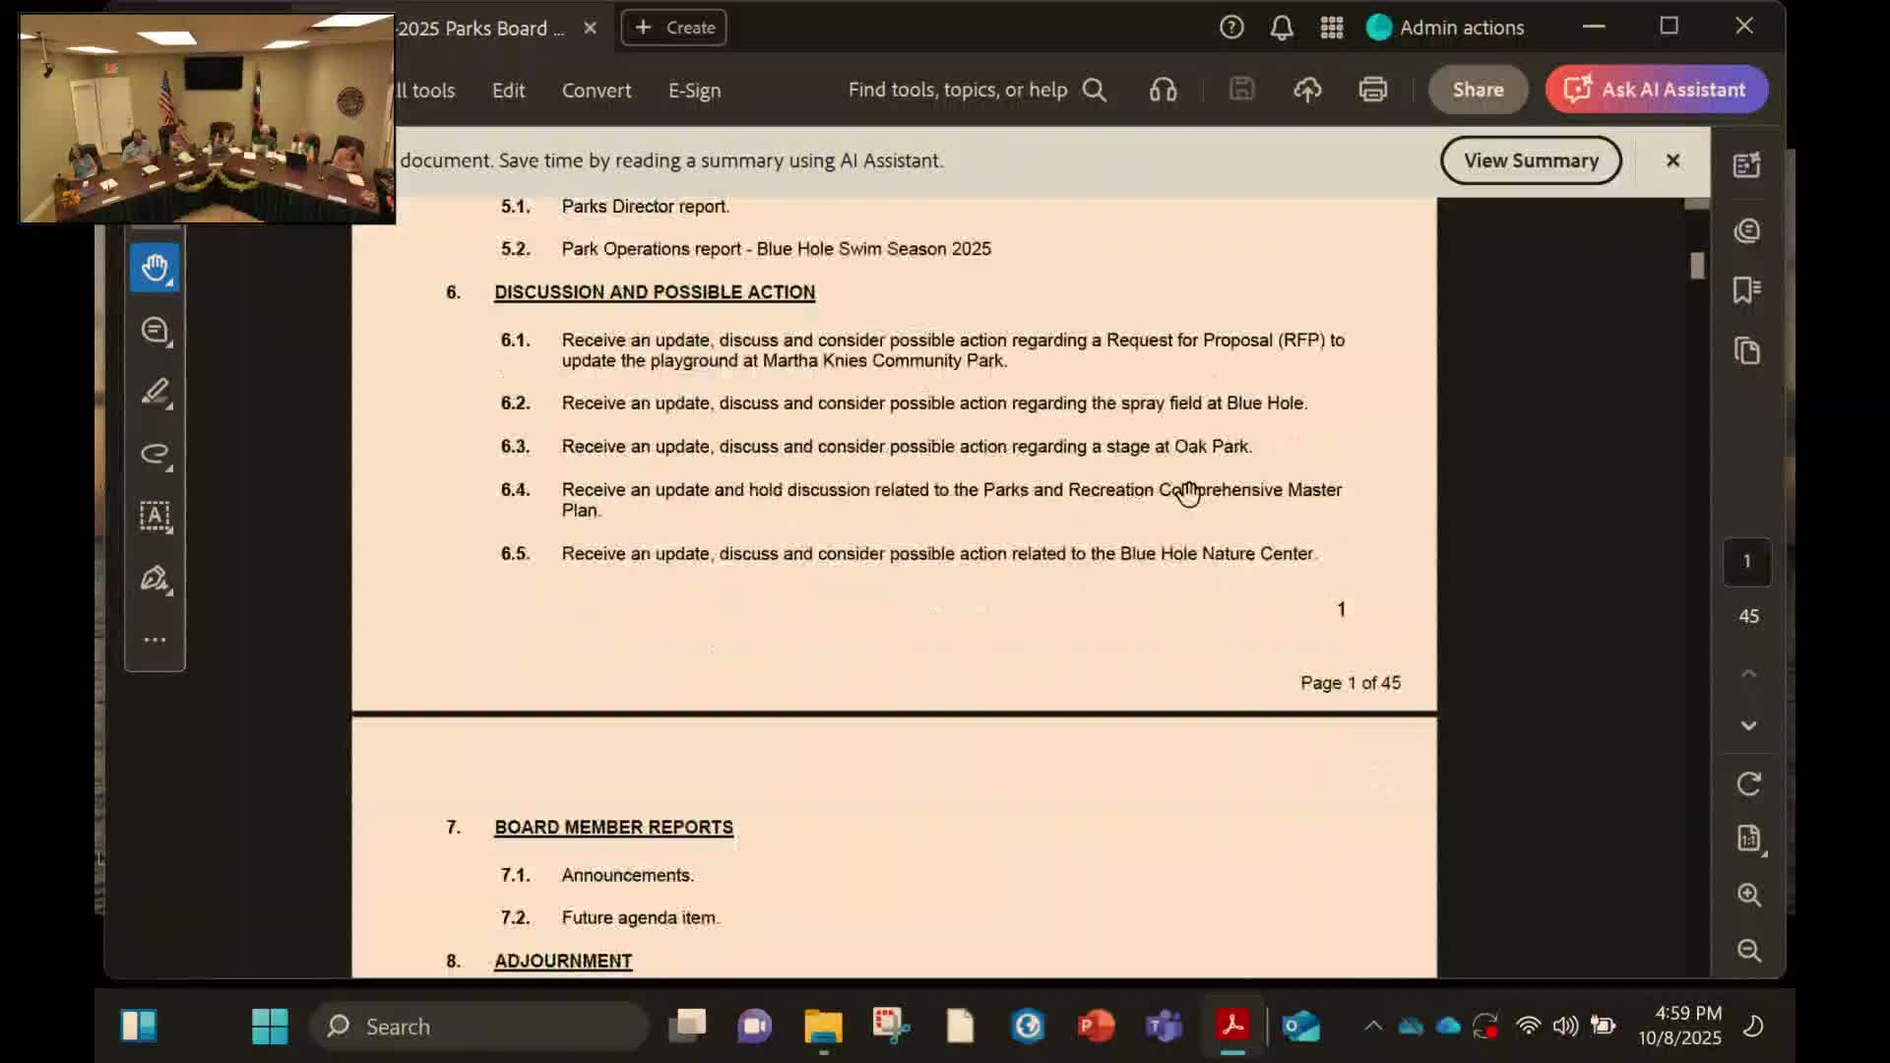Screen dimensions: 1890x1063
Task: Click the Rotate page icon
Action: 1748,783
